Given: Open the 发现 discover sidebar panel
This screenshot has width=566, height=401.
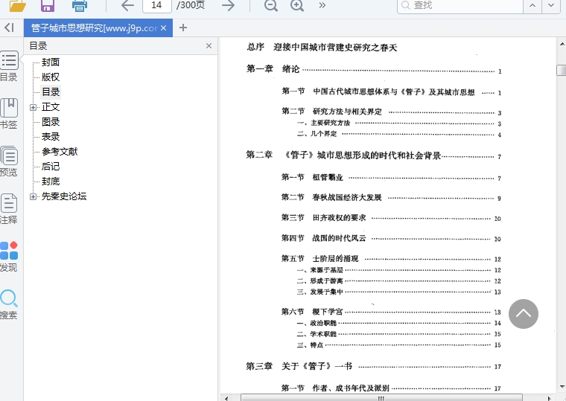Looking at the screenshot, I should pos(9,257).
